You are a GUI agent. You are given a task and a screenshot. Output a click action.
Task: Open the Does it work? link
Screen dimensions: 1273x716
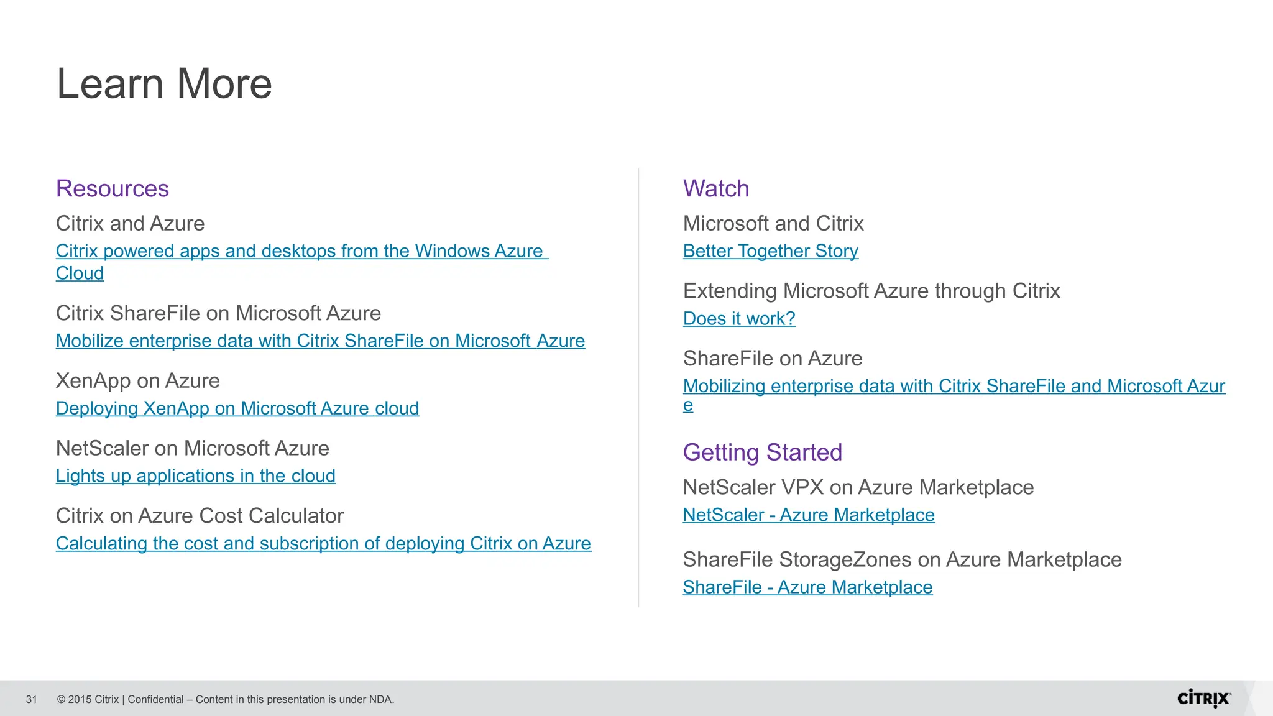(x=739, y=318)
